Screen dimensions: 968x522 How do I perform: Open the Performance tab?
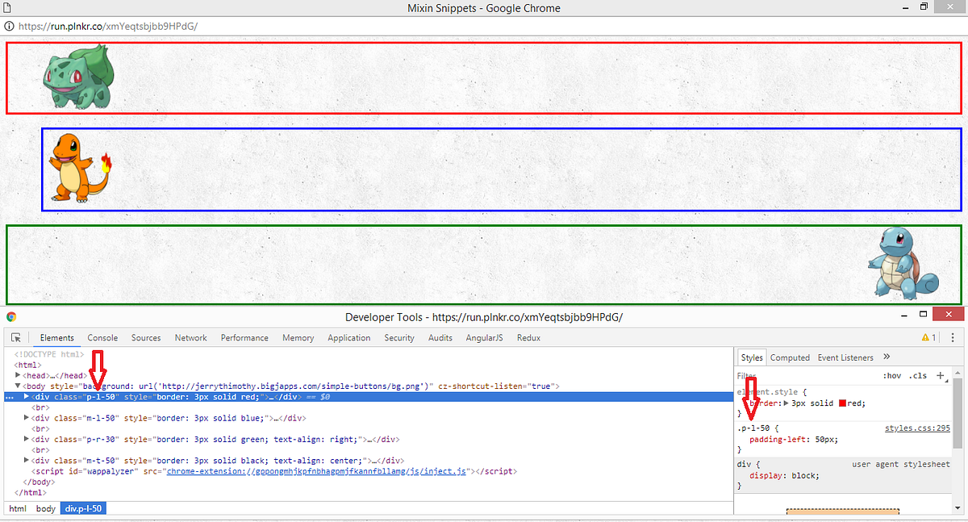pyautogui.click(x=244, y=338)
